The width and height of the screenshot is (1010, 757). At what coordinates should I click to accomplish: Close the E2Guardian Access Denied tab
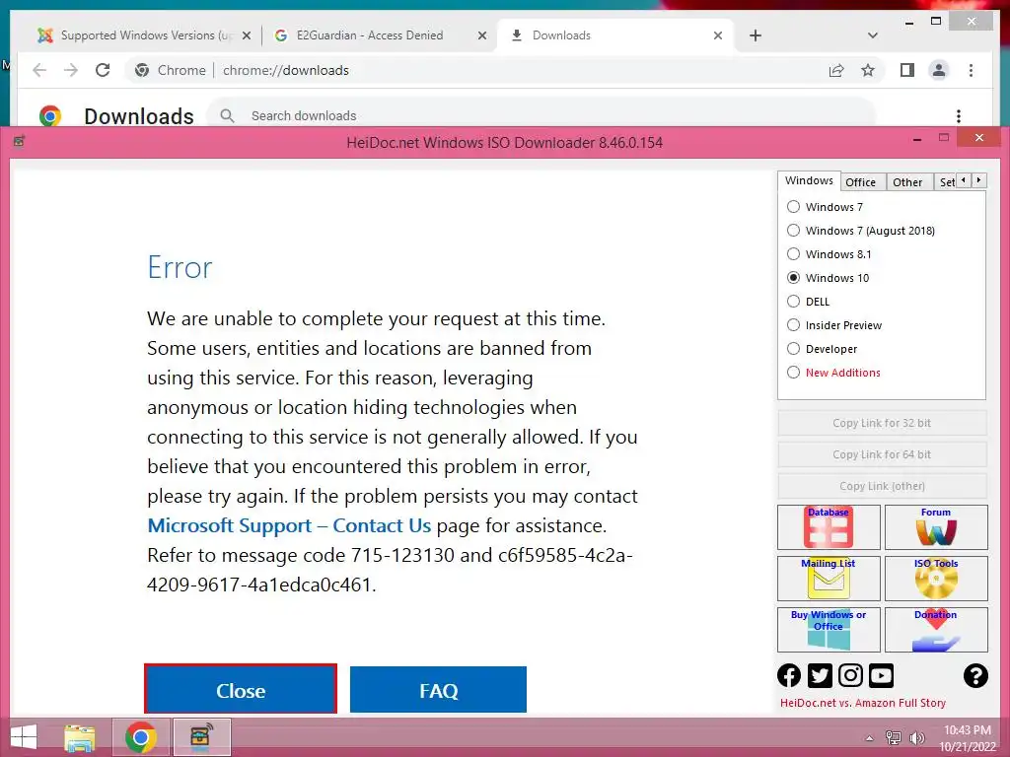pos(481,35)
